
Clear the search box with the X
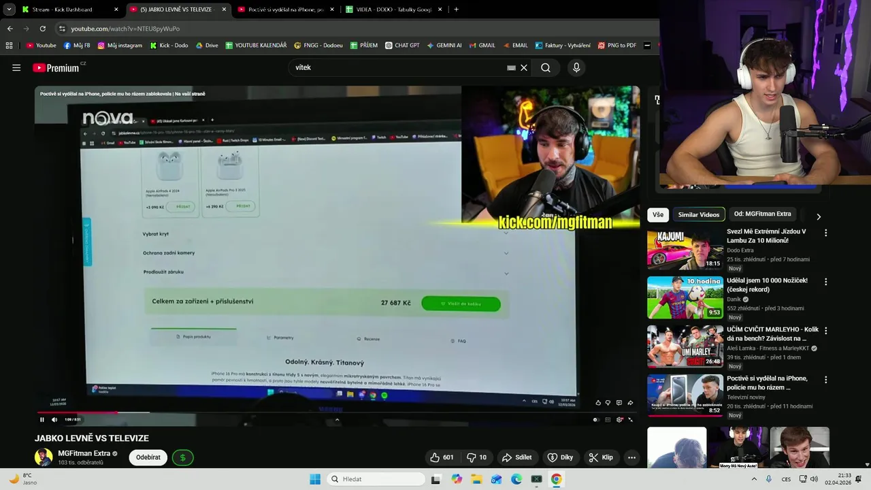coord(524,67)
